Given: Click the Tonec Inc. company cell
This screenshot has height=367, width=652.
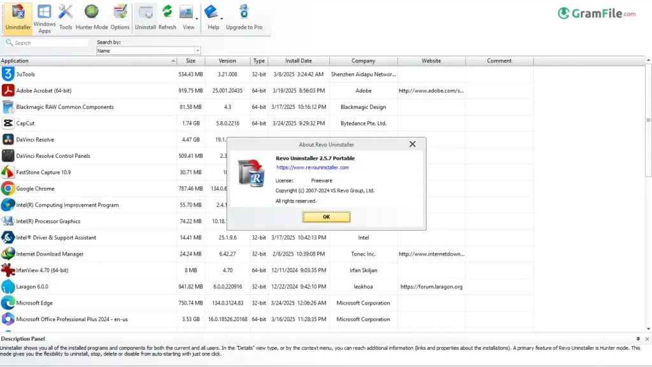Looking at the screenshot, I should tap(364, 254).
